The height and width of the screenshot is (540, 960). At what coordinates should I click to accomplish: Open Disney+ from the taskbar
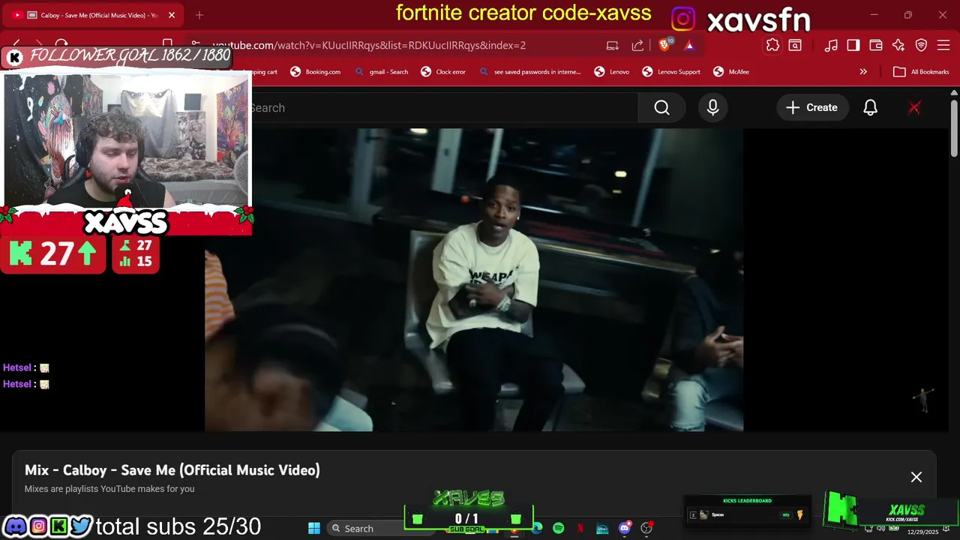[602, 528]
